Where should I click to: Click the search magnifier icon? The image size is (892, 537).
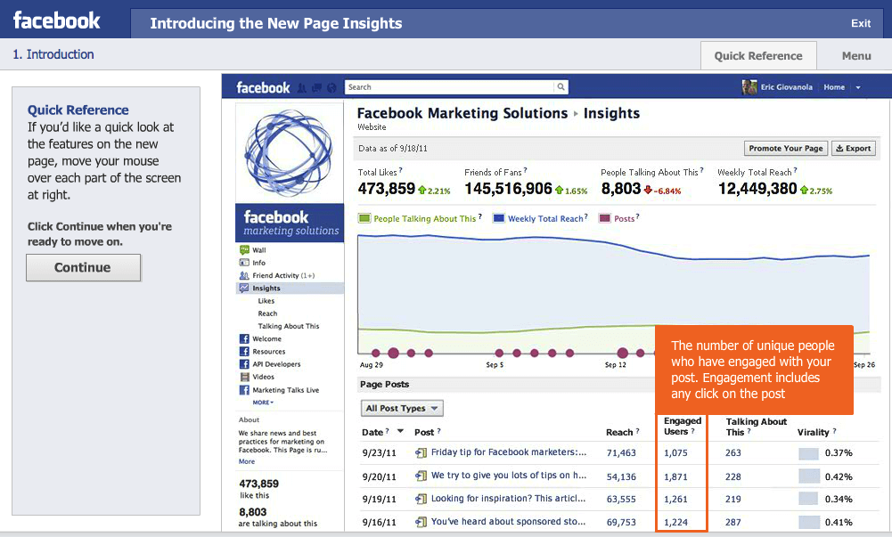click(x=561, y=87)
